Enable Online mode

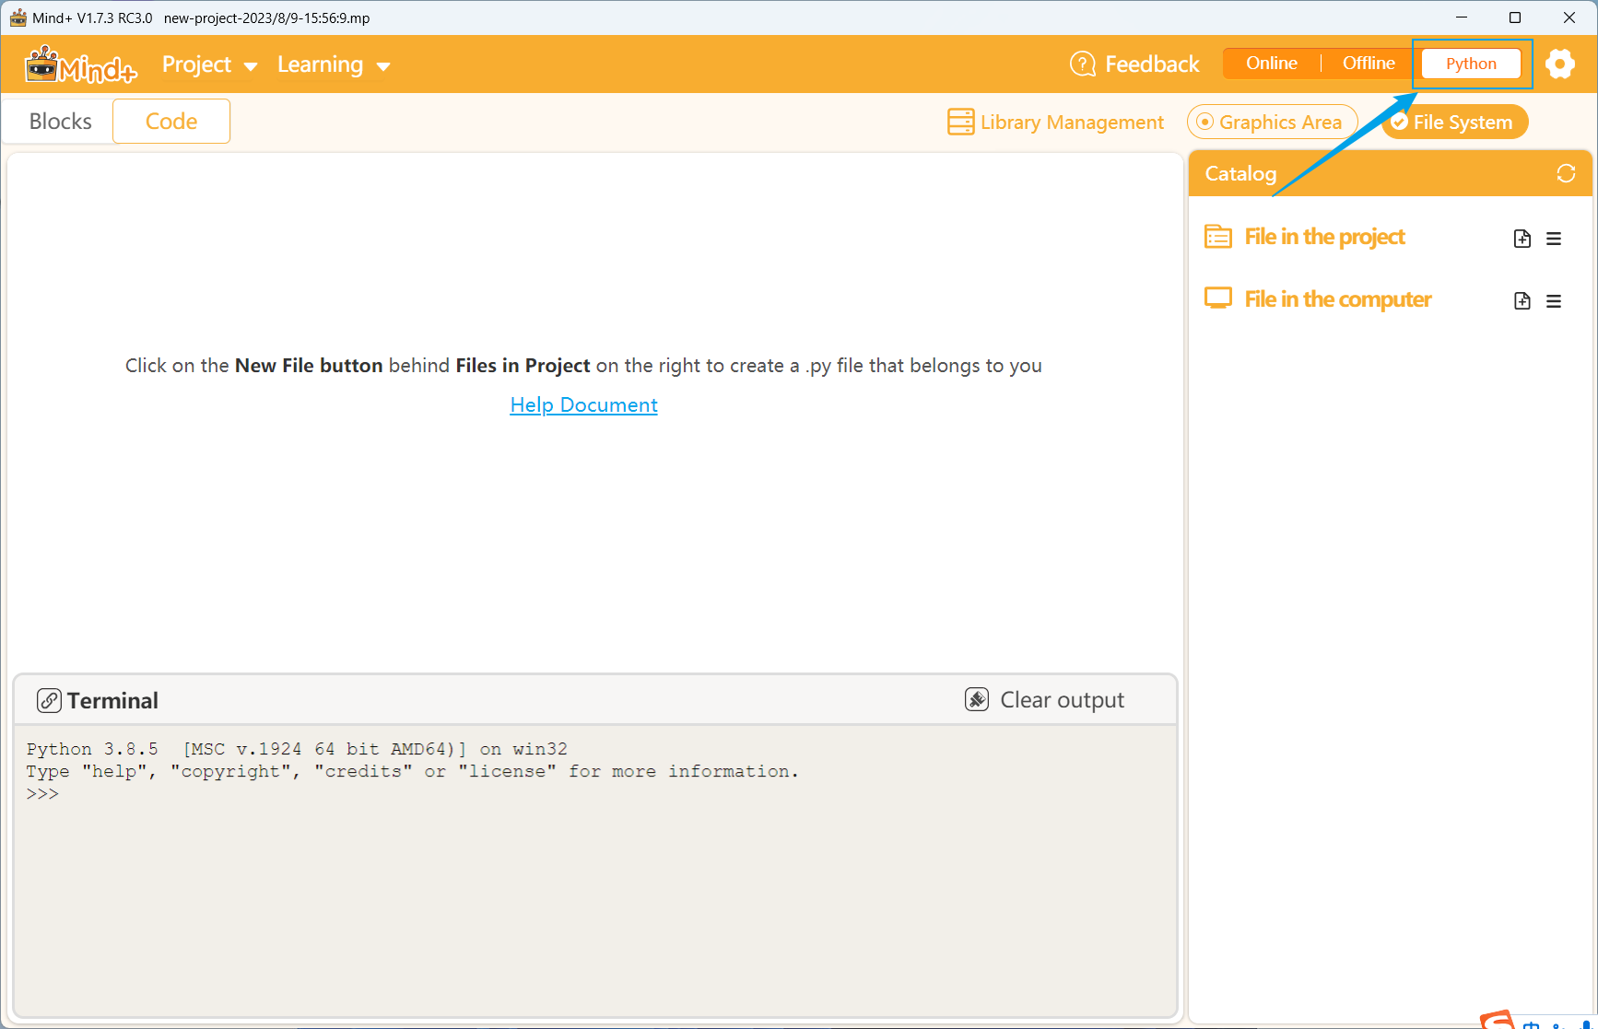click(1271, 63)
